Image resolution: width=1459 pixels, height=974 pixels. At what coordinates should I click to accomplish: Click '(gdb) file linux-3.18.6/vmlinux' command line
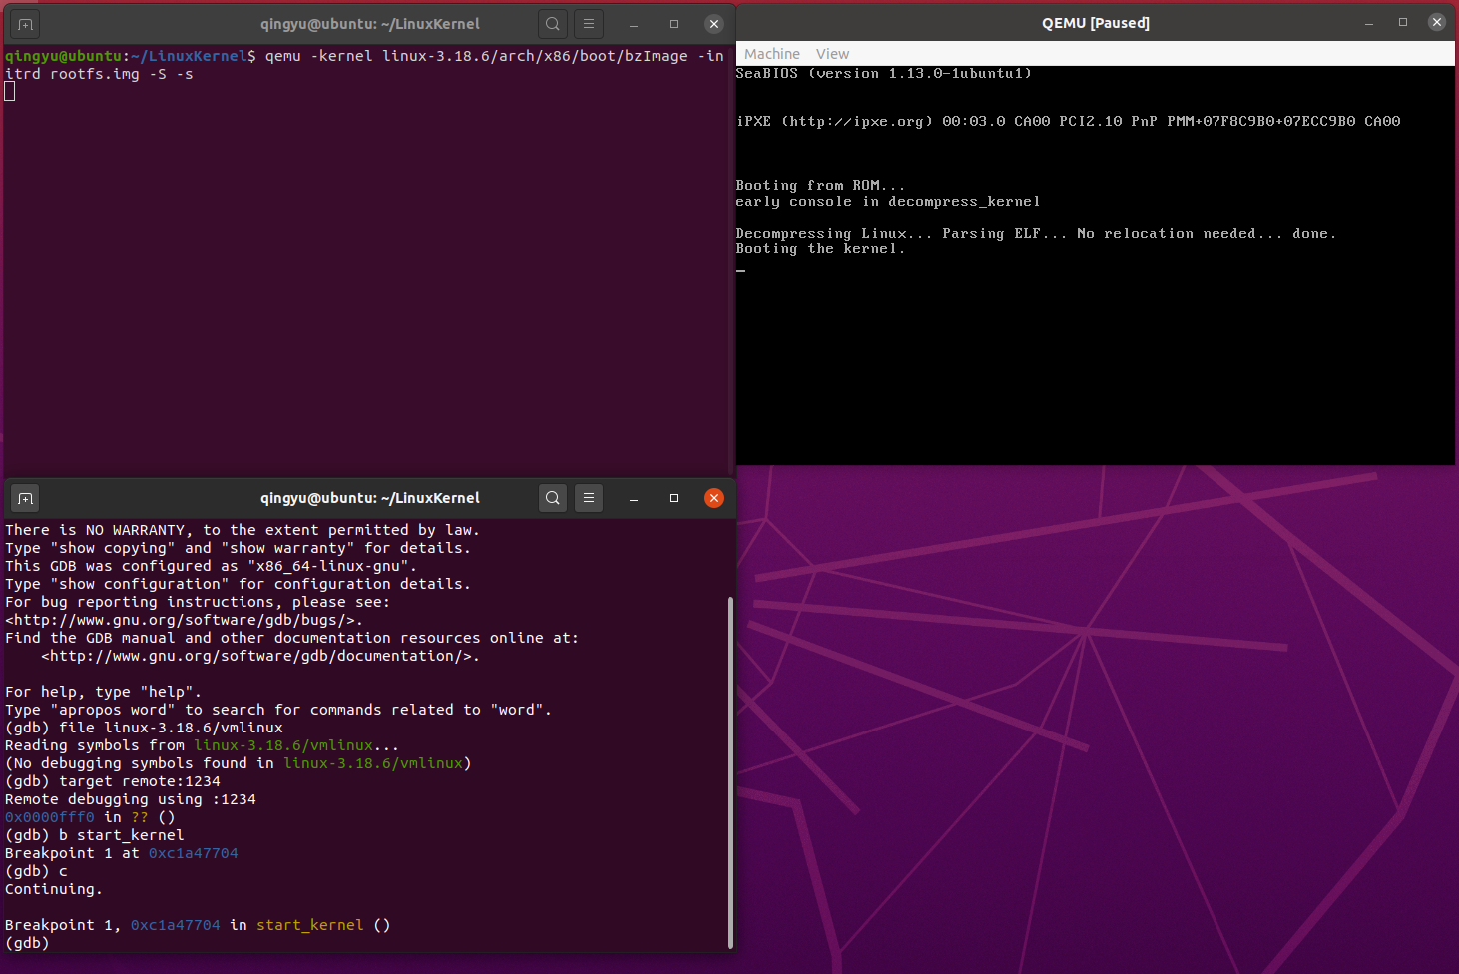(144, 728)
